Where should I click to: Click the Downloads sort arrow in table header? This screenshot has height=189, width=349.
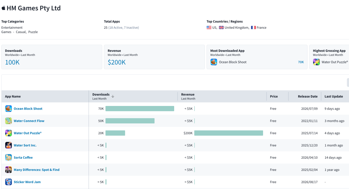113,96
